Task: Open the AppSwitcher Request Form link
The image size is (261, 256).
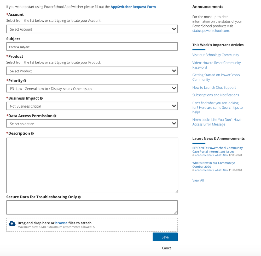Action: (133, 7)
